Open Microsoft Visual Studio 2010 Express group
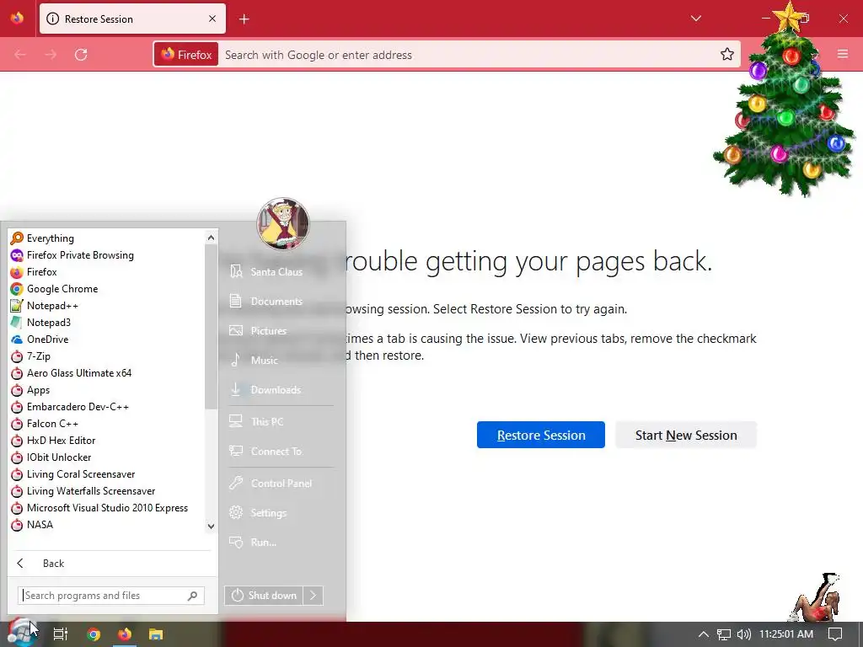The image size is (863, 647). [x=107, y=508]
